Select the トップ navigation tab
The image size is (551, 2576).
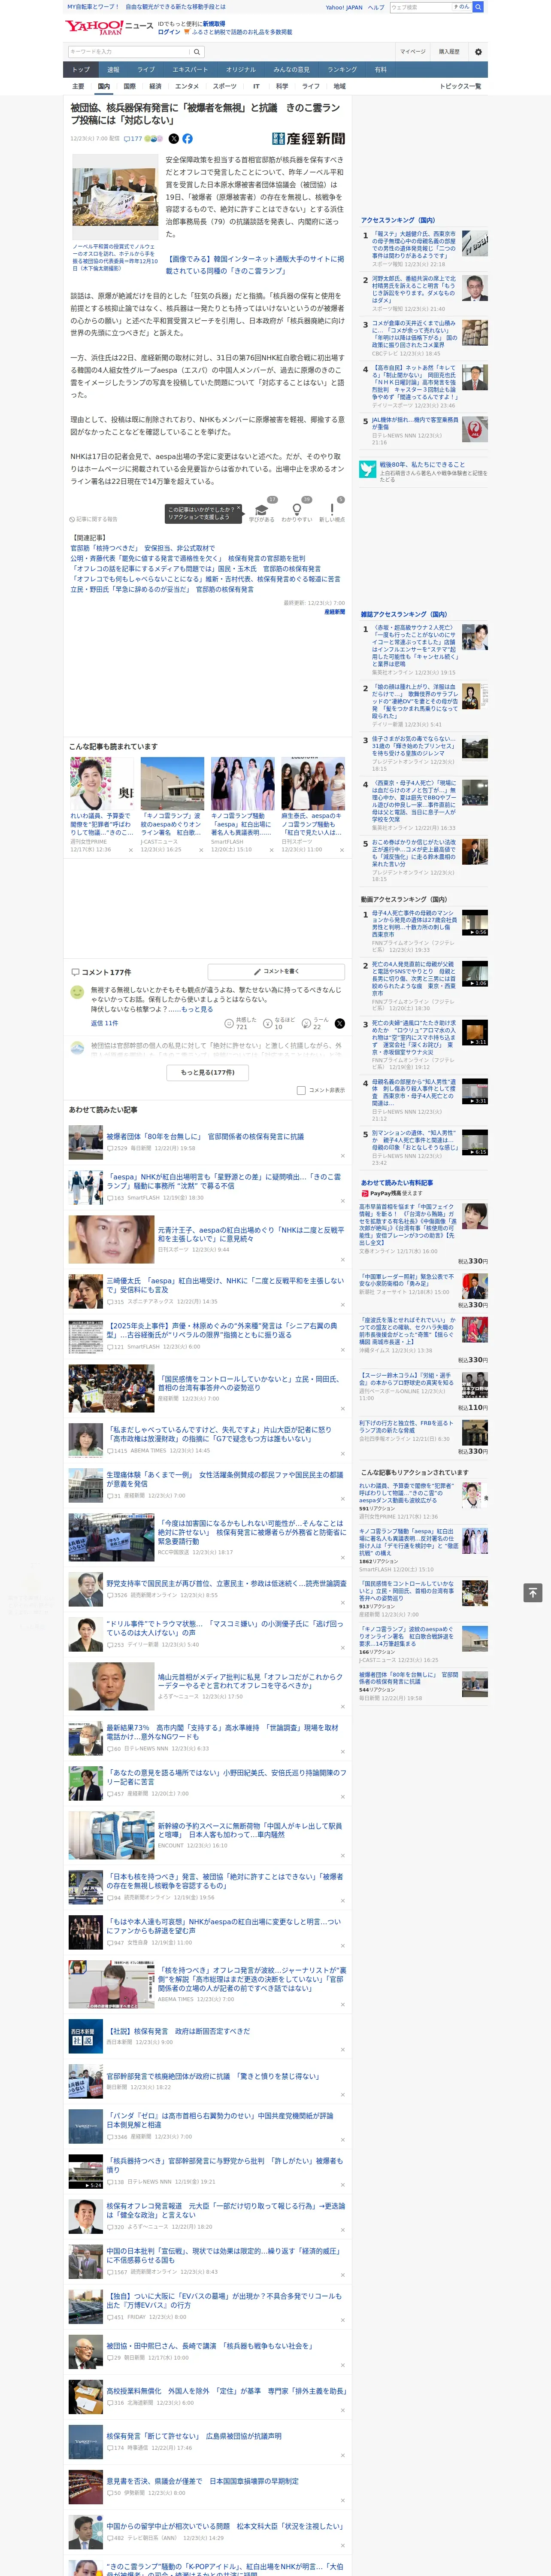point(81,70)
